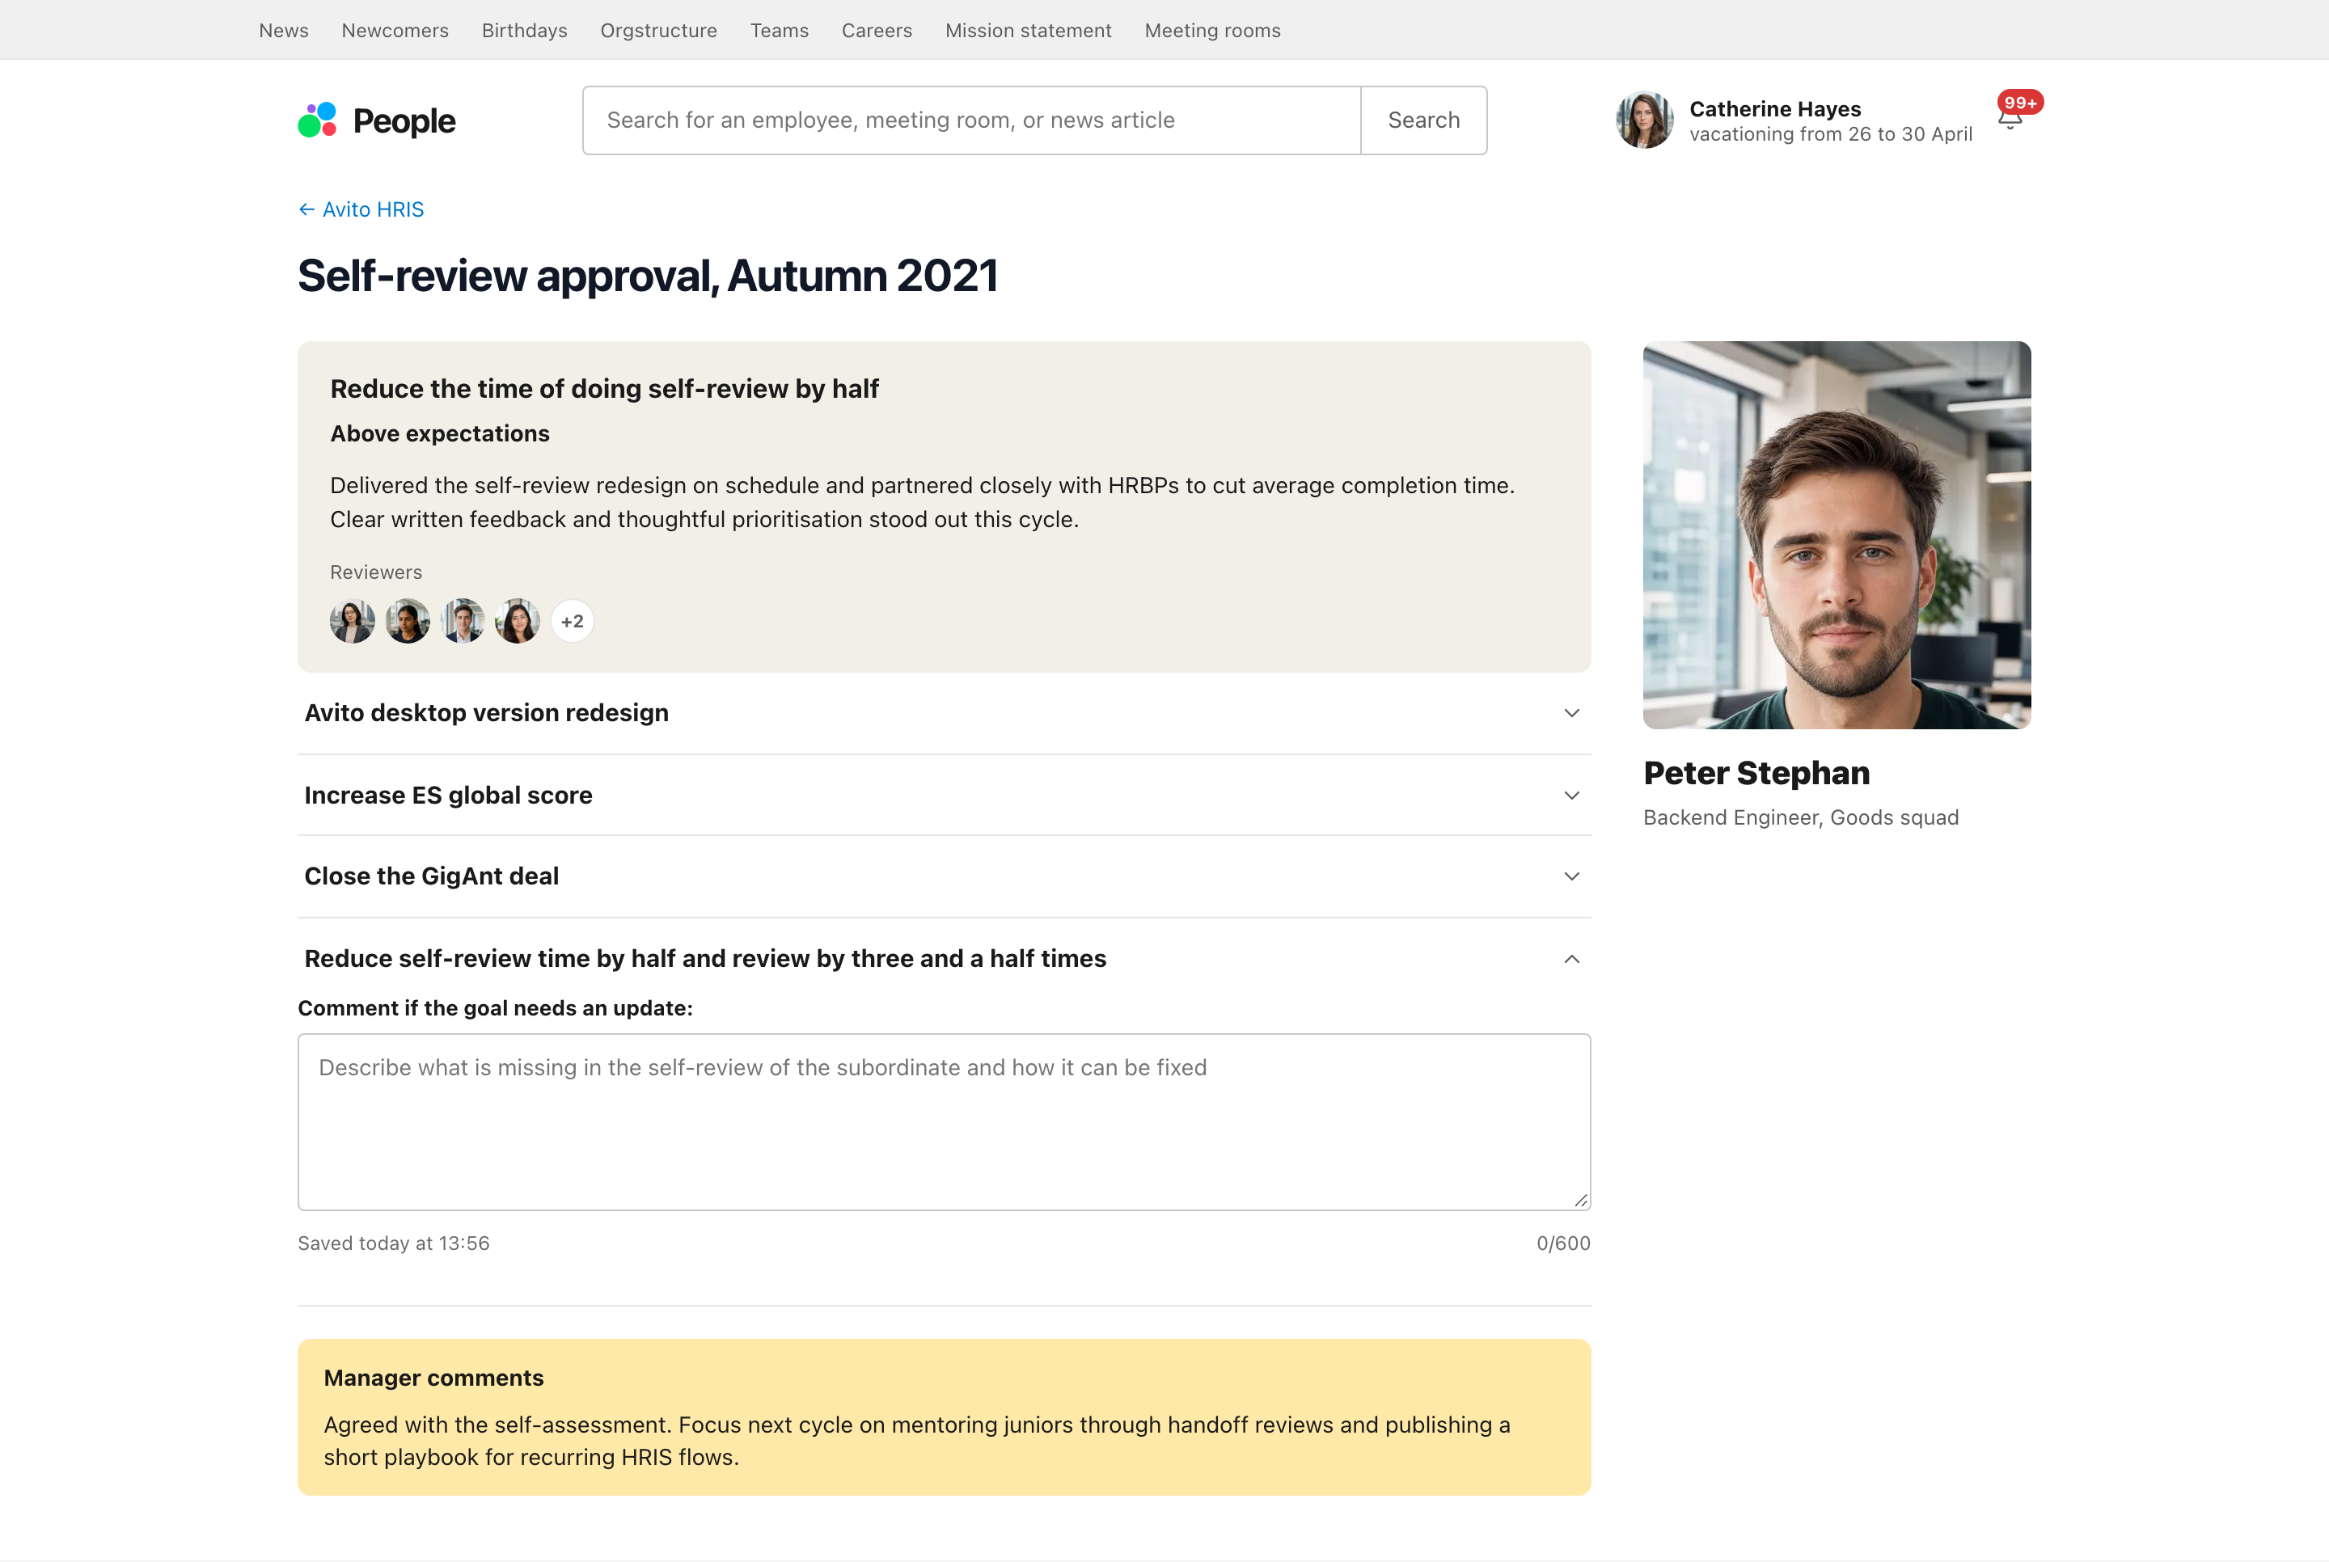The width and height of the screenshot is (2329, 1562).
Task: Expand the Increase ES global score chevron
Action: pos(1572,796)
